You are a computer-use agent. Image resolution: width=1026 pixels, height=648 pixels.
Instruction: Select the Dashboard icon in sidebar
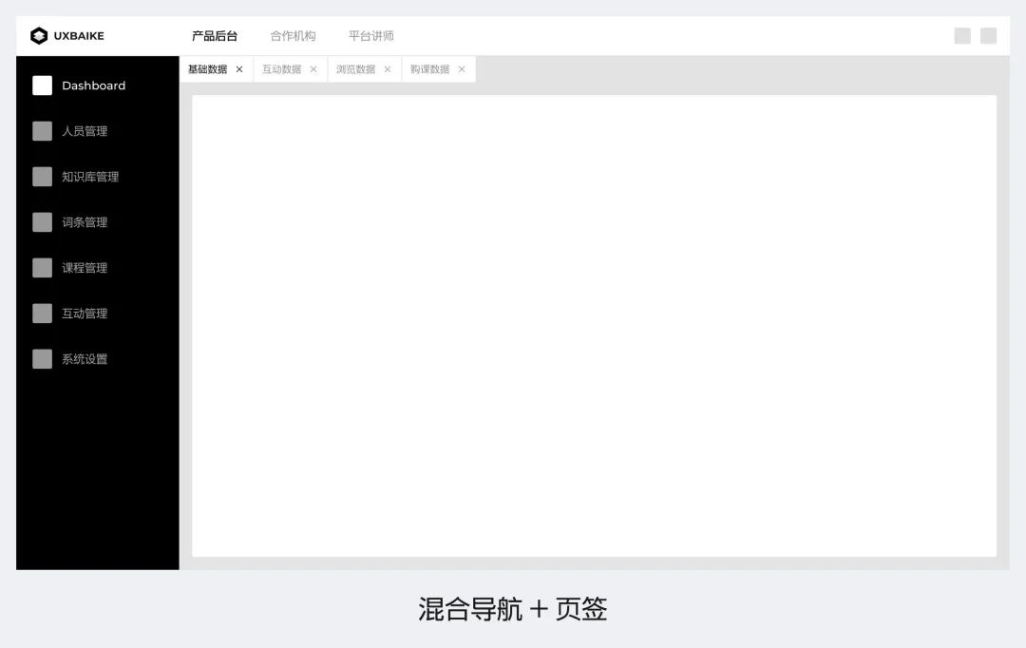(42, 86)
